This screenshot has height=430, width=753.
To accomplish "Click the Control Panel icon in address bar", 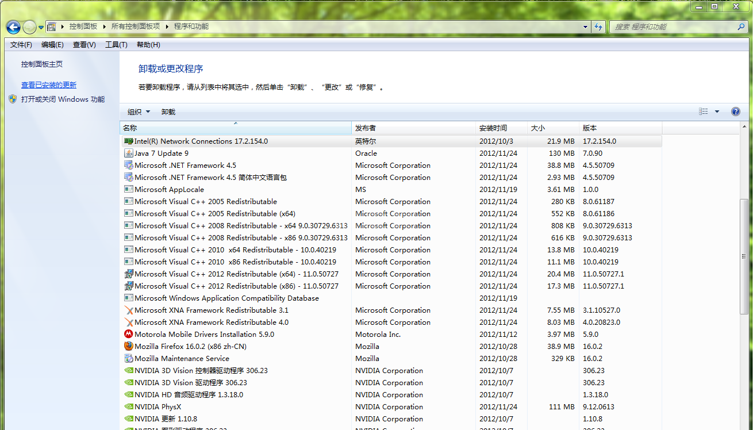I will click(52, 26).
